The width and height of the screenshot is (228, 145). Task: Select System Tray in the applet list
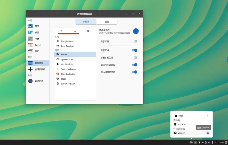tap(67, 59)
